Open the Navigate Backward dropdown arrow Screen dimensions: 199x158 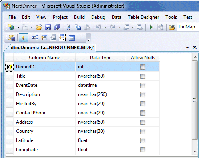(x=133, y=27)
